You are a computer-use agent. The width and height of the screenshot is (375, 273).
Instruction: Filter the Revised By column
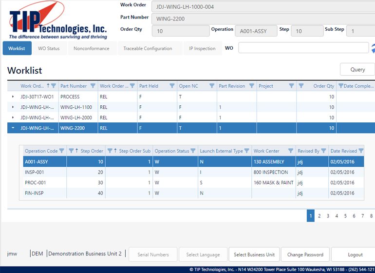tap(323, 151)
